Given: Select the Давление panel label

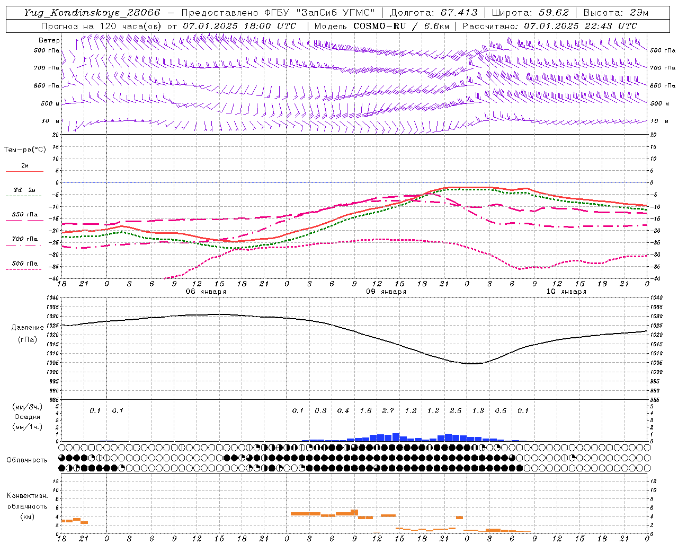Looking at the screenshot, I should pyautogui.click(x=28, y=328).
